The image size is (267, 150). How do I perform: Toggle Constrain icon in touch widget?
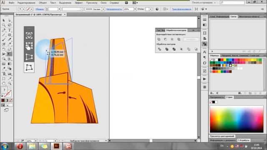(29, 35)
